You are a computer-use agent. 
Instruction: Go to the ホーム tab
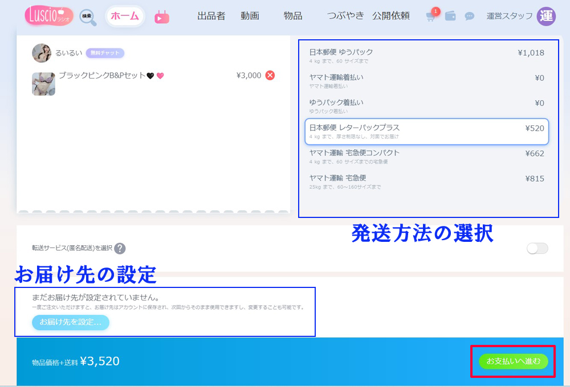[125, 16]
